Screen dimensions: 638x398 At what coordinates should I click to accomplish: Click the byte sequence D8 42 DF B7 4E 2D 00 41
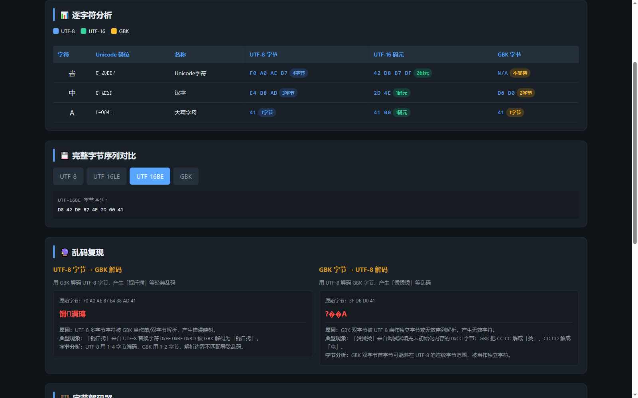(91, 210)
